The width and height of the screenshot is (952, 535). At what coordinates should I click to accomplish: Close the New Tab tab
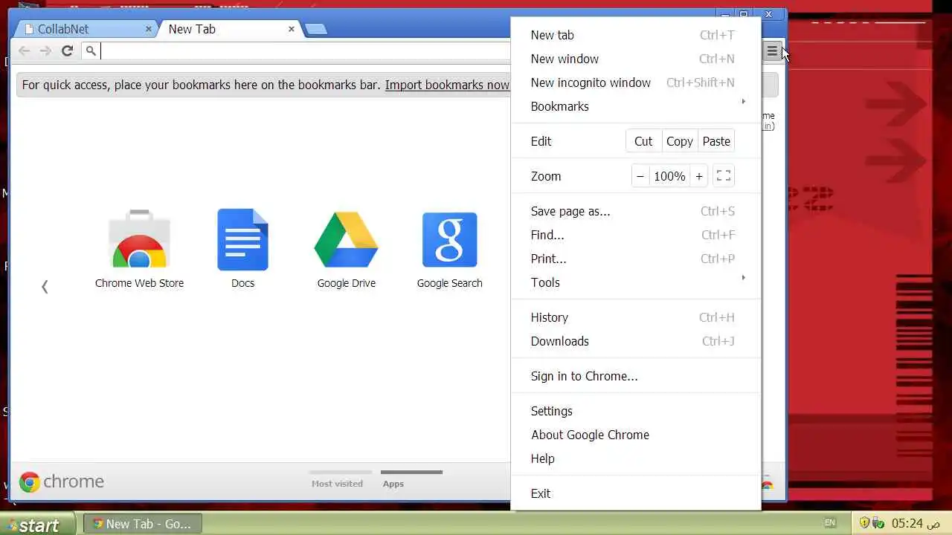[x=291, y=29]
